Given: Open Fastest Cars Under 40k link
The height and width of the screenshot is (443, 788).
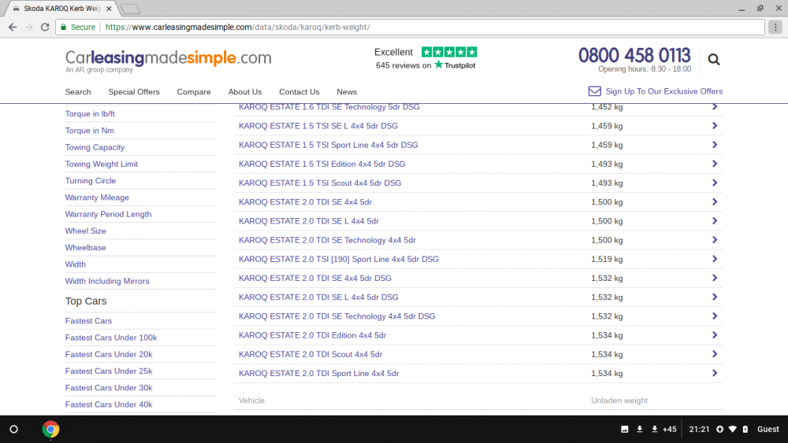Looking at the screenshot, I should tap(109, 404).
